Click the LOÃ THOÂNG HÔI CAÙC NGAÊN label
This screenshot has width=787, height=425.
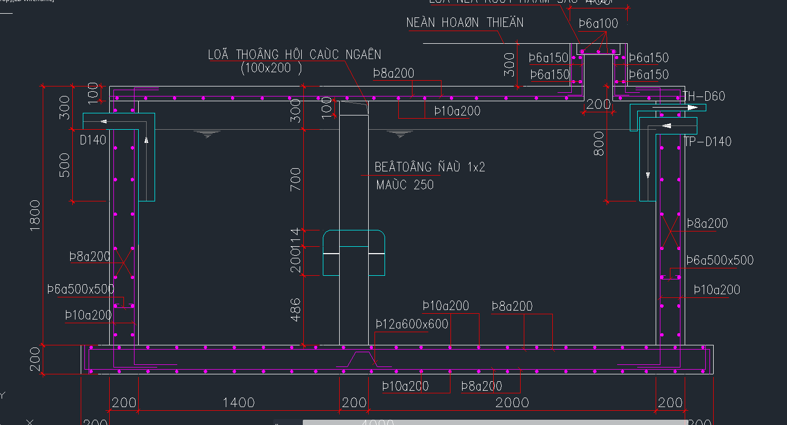click(x=294, y=54)
